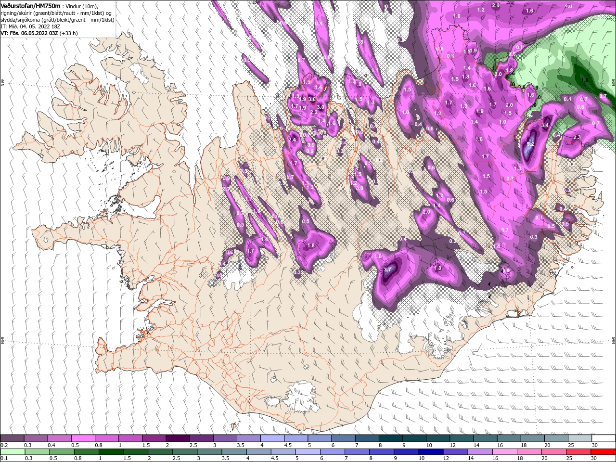Image resolution: width=616 pixels, height=462 pixels.
Task: Select the '30' label in the rain legend row
Action: click(594, 459)
